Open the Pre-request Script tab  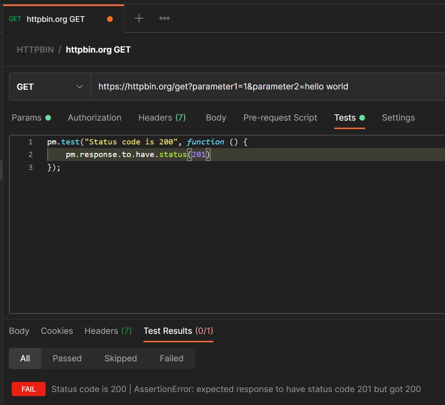click(280, 118)
